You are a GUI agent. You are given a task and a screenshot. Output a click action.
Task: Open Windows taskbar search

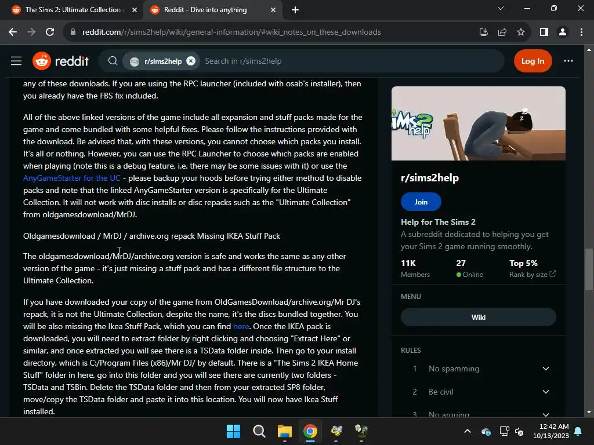(259, 431)
